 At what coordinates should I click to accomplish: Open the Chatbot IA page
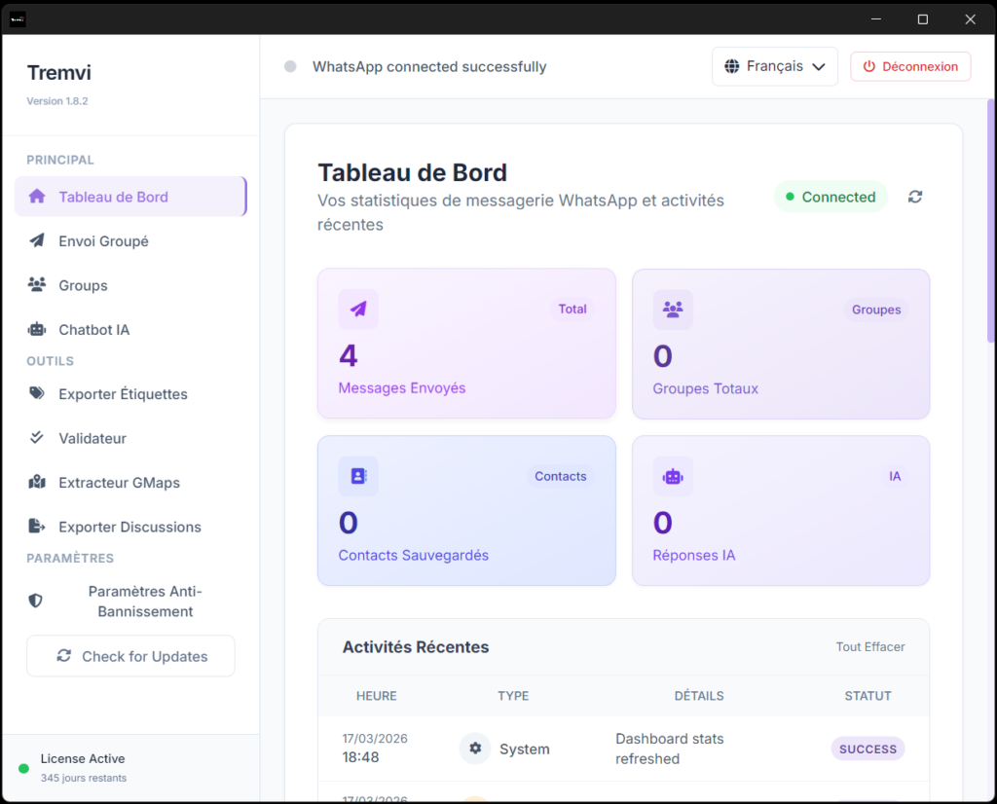click(x=93, y=330)
